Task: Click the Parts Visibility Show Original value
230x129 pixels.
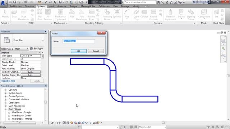Action: [x=31, y=68]
